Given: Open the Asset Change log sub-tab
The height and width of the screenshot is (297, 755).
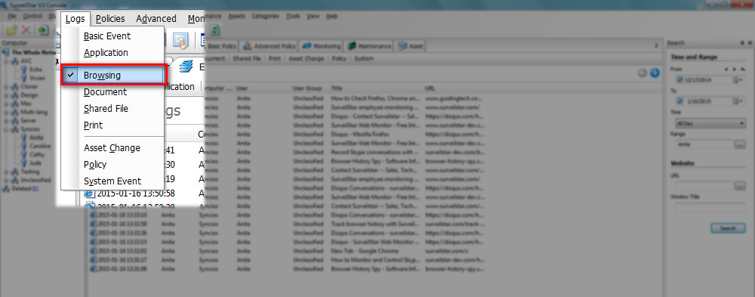Looking at the screenshot, I should [x=307, y=58].
